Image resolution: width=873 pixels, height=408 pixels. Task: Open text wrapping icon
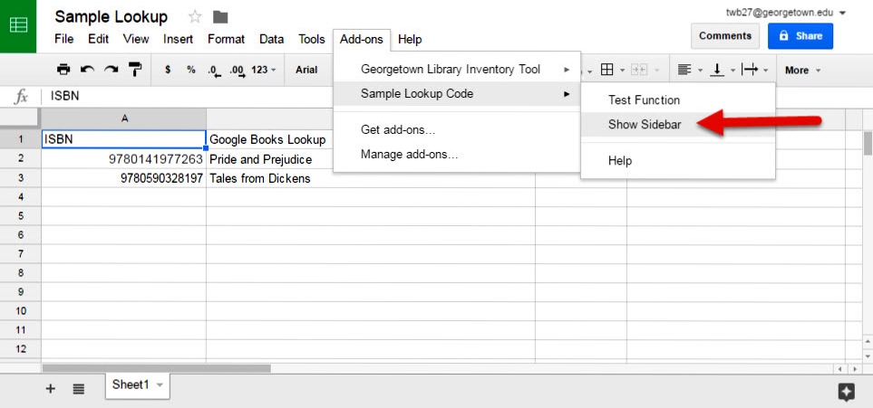(x=750, y=70)
